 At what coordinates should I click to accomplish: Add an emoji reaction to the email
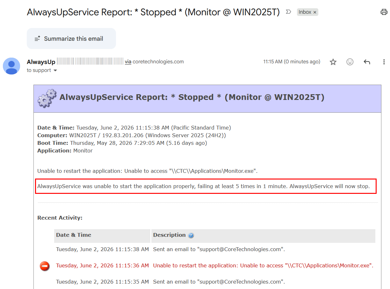click(x=350, y=62)
